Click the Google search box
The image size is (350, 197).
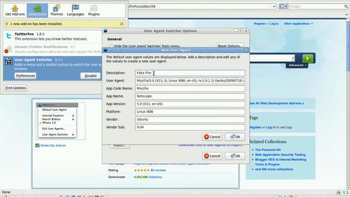tap(316, 7)
